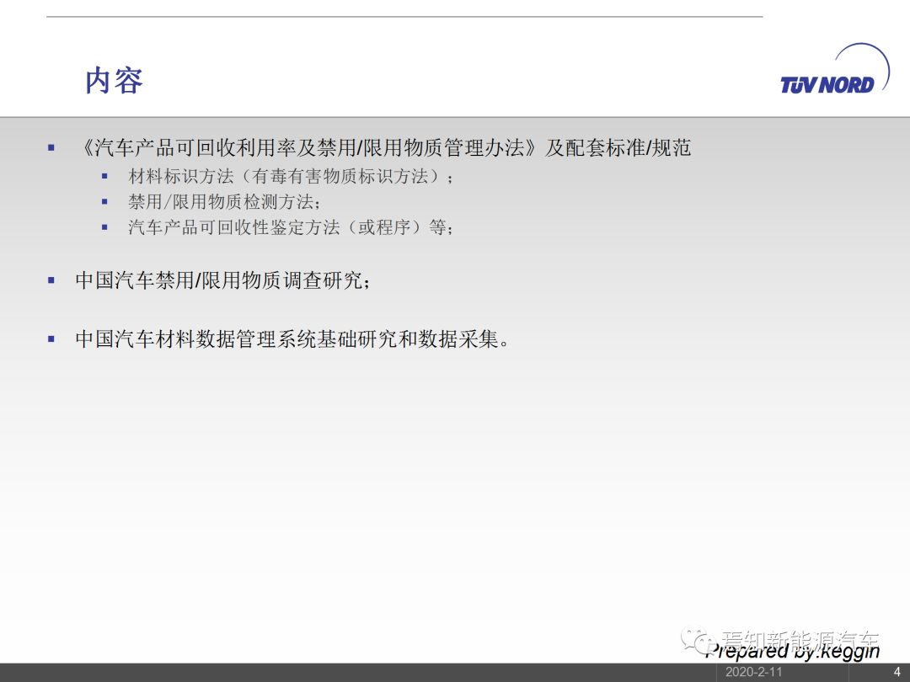Select the 禁用/限用物质检测方法 sub-item text
This screenshot has width=910, height=682.
(223, 202)
